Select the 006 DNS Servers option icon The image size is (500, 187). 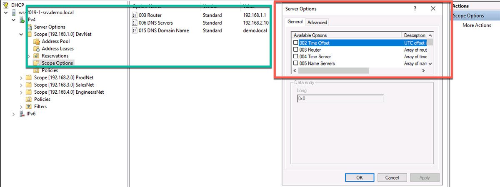click(135, 23)
